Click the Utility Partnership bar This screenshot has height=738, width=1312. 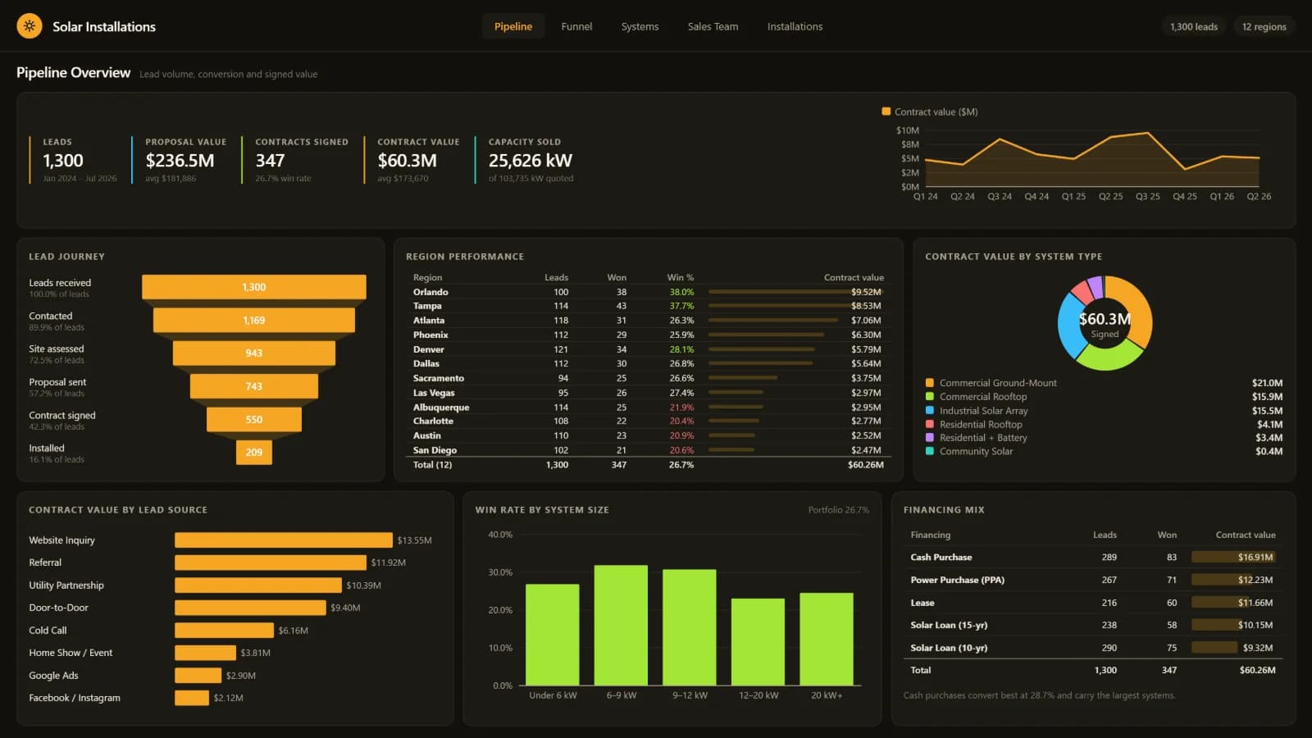258,585
